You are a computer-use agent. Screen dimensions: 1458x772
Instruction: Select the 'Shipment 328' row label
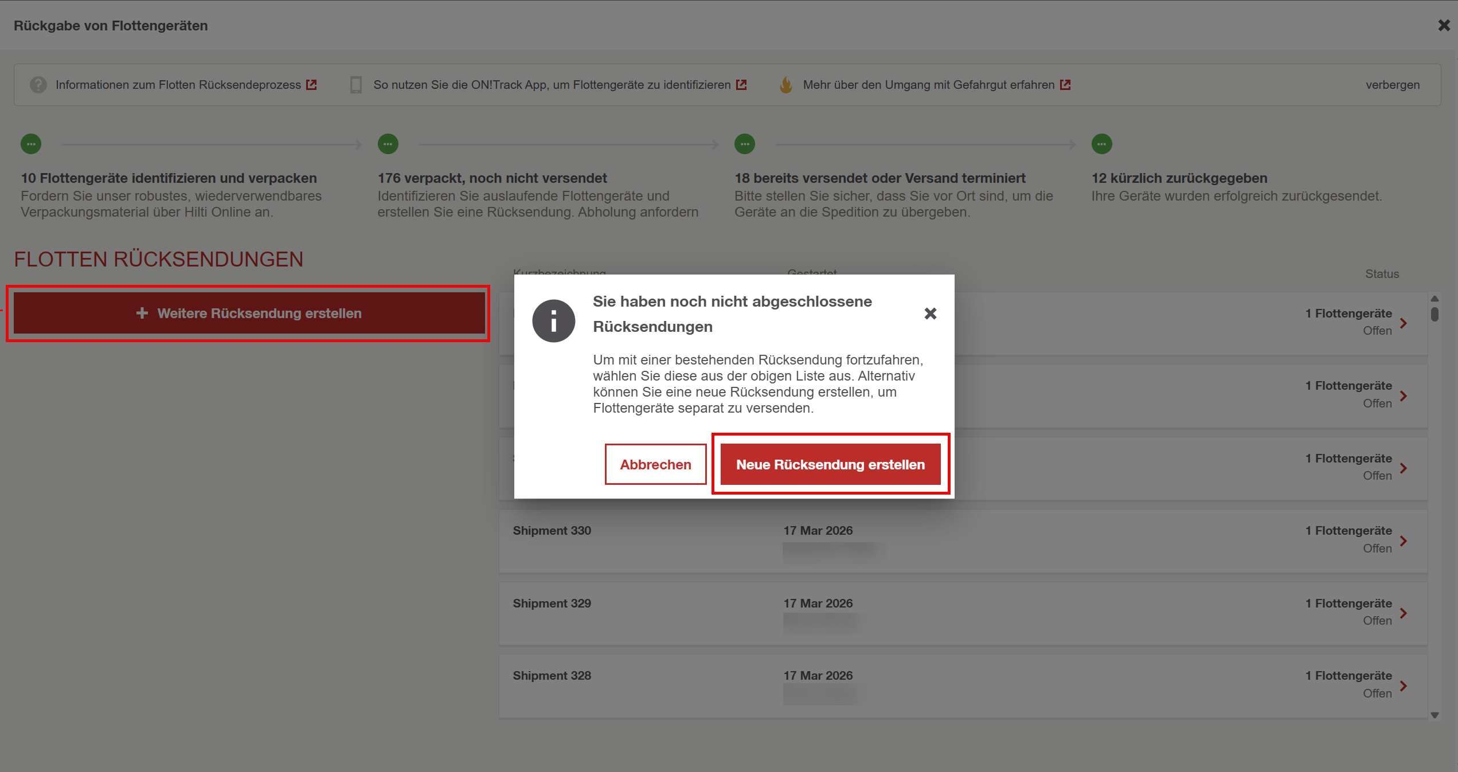[x=552, y=676]
